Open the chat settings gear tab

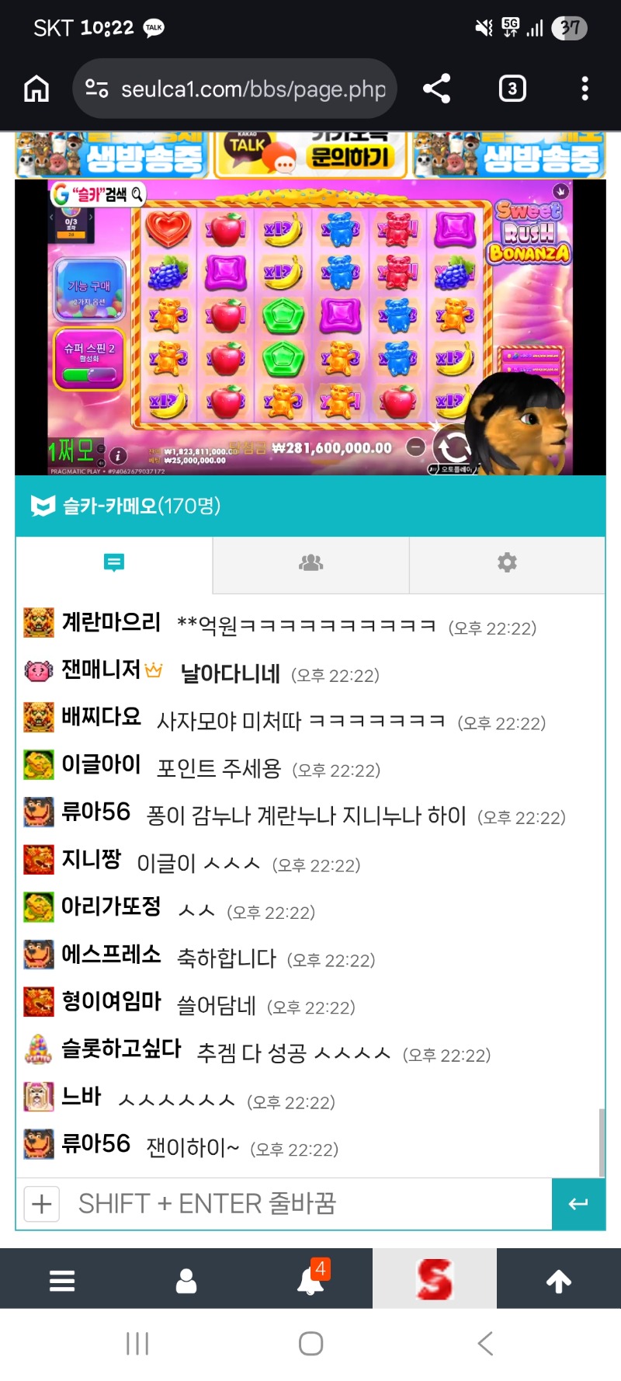(x=507, y=562)
